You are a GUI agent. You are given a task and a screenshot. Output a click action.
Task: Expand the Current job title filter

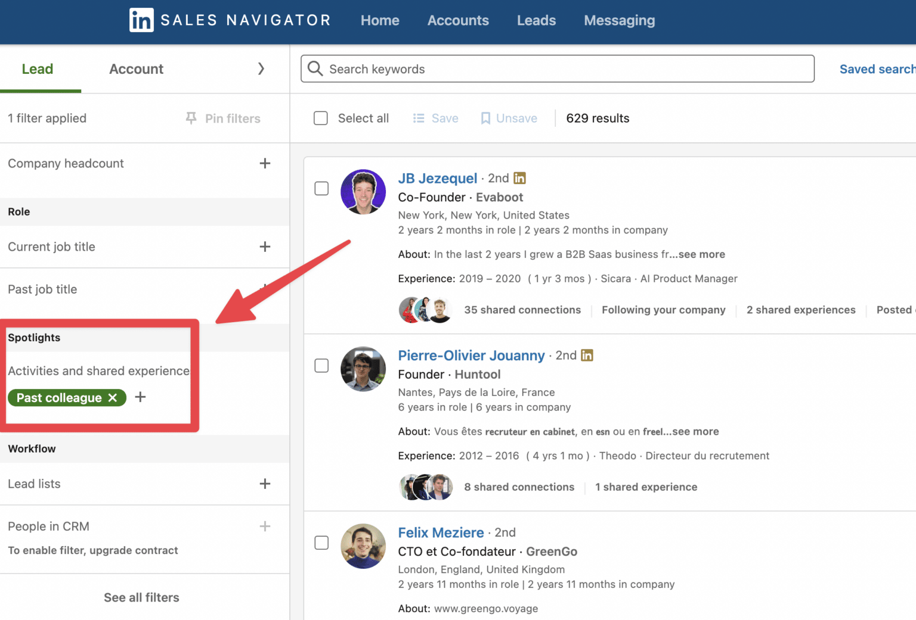(x=265, y=247)
